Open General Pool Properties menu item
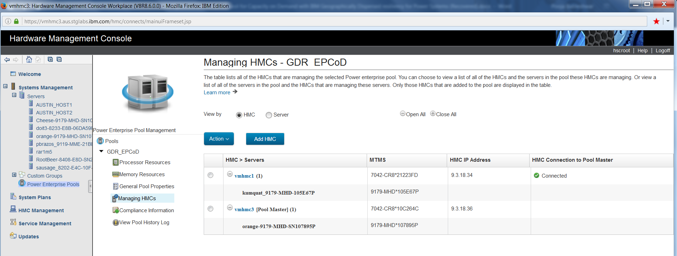 click(x=147, y=186)
